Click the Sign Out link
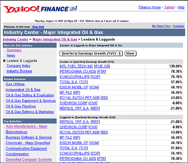188x163 pixels. pyautogui.click(x=38, y=27)
